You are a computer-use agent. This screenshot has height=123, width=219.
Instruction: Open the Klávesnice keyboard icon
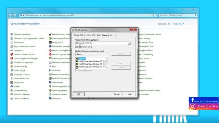(x=12, y=50)
